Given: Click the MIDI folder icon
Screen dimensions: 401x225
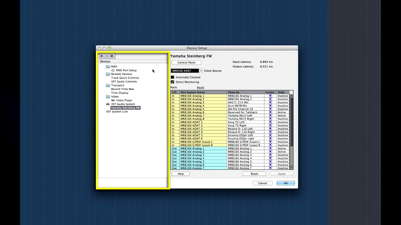Looking at the screenshot, I should [108, 66].
